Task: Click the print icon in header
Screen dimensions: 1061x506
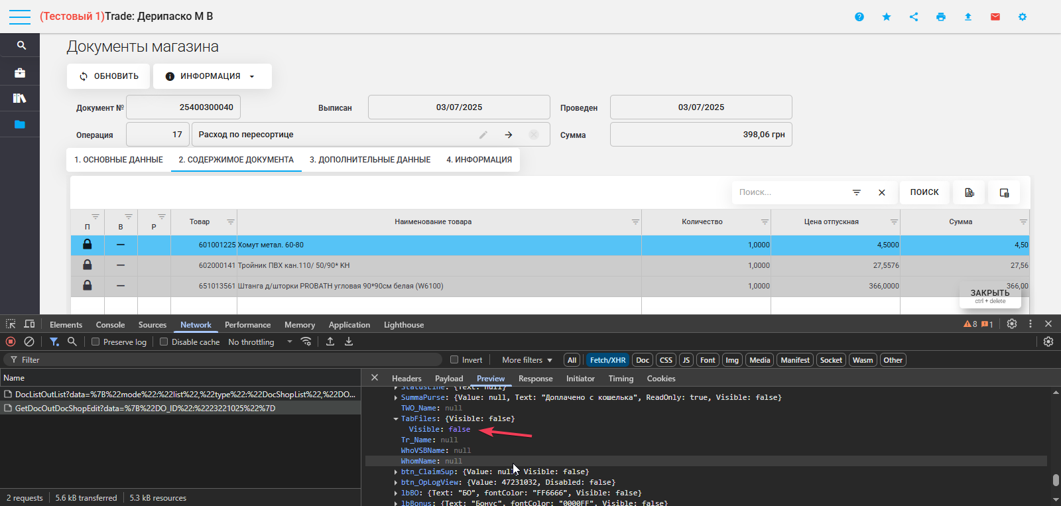Action: click(940, 17)
